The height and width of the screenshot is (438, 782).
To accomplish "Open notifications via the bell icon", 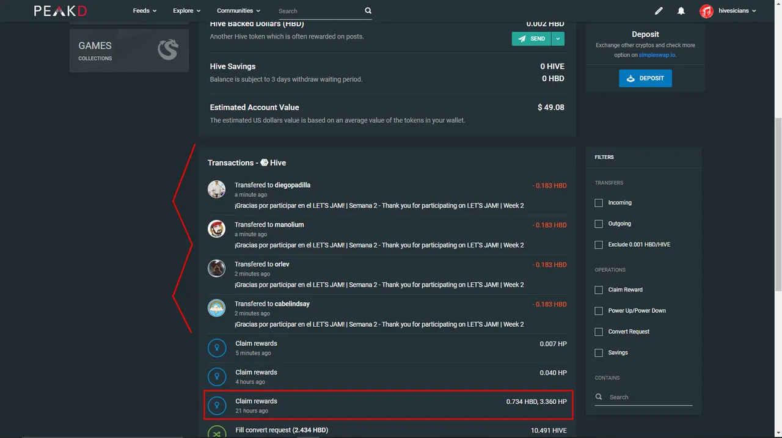I will [x=681, y=11].
